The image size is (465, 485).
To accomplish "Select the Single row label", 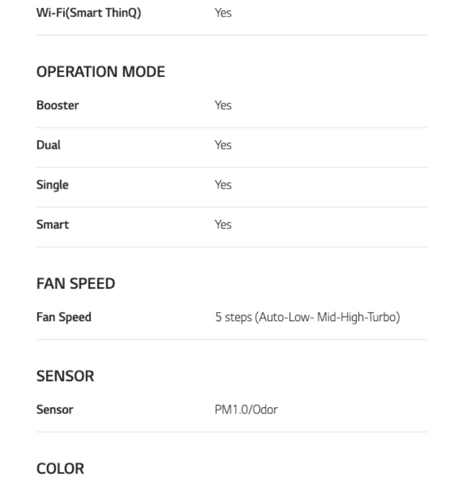I will click(x=52, y=185).
